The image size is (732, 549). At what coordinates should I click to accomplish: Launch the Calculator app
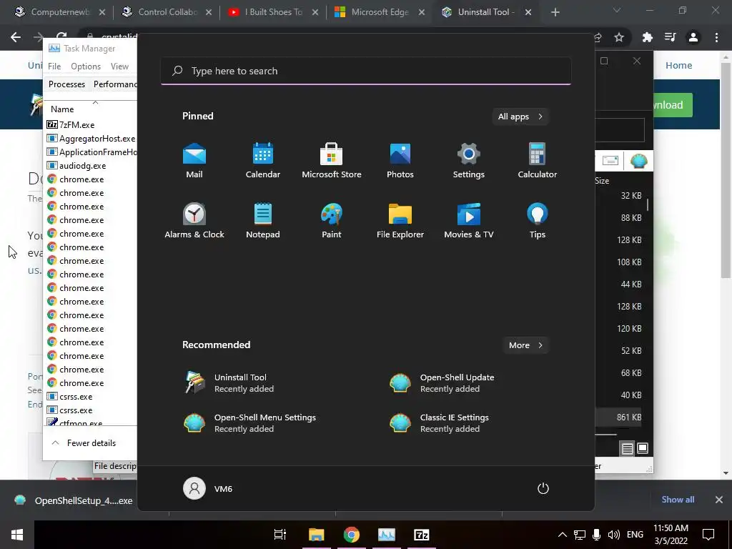tap(538, 161)
